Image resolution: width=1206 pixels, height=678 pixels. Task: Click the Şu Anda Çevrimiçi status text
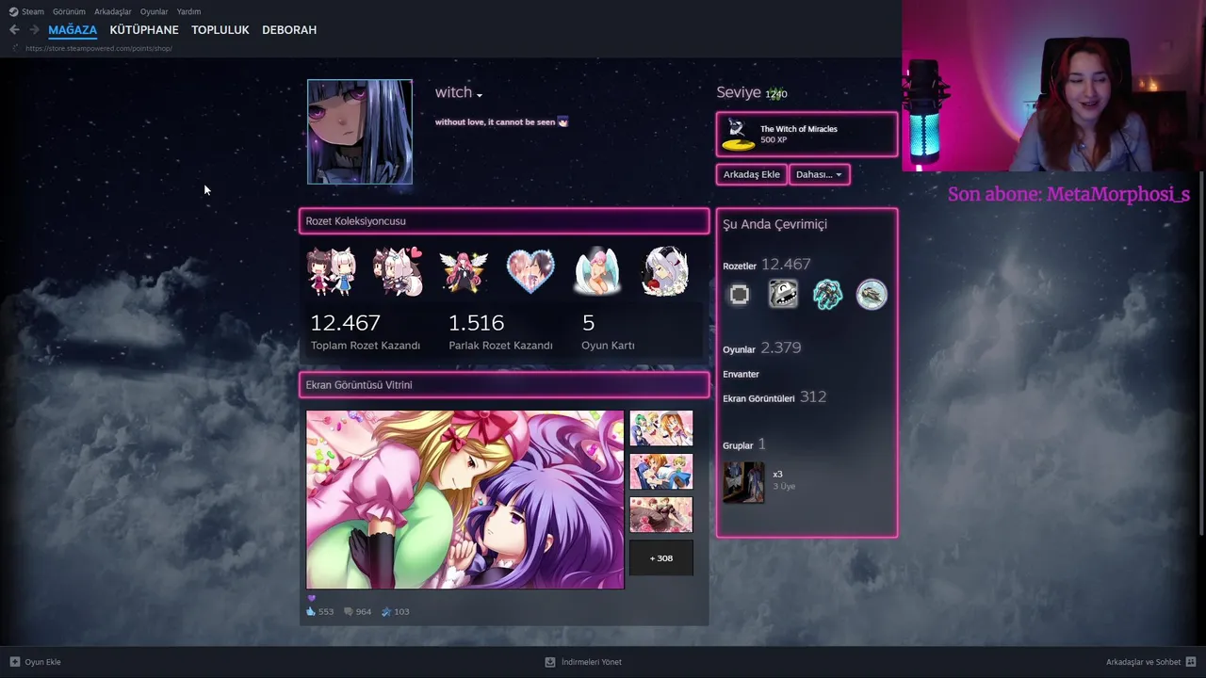[x=774, y=224]
